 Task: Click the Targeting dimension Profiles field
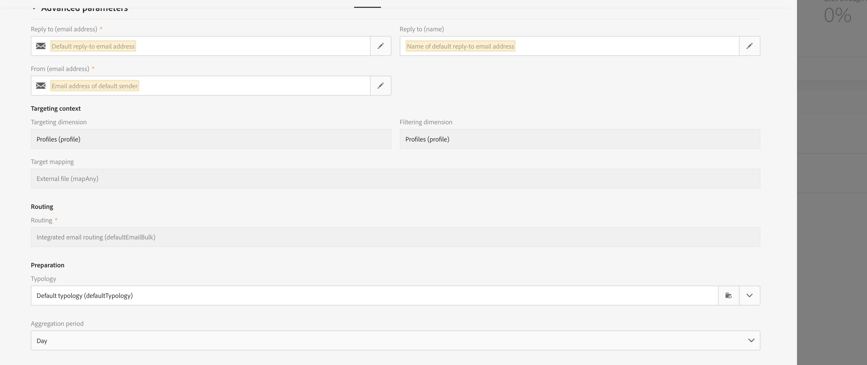click(x=211, y=139)
